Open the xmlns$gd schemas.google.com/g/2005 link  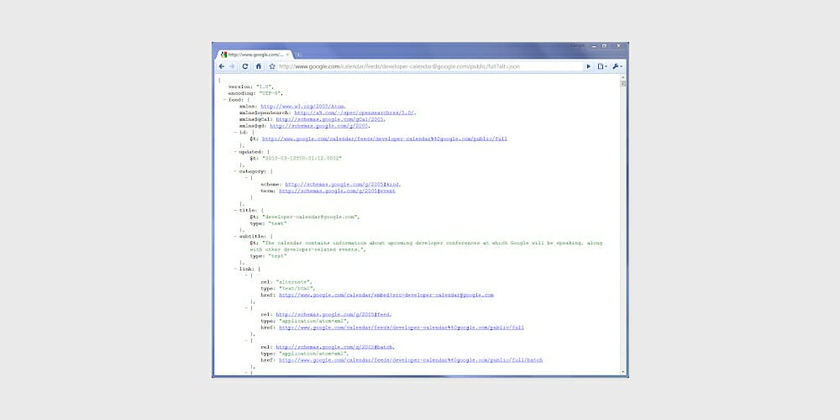pyautogui.click(x=319, y=126)
